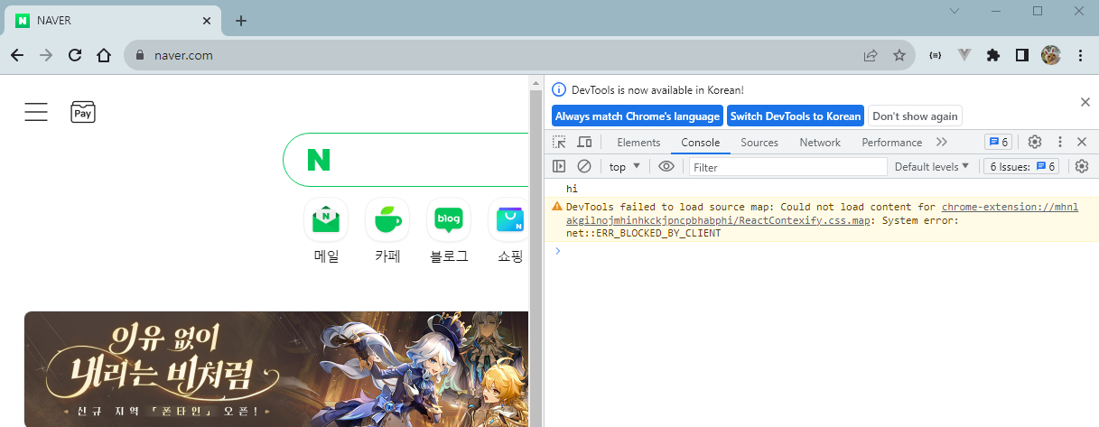Image resolution: width=1099 pixels, height=427 pixels.
Task: Open the Default levels dropdown
Action: tap(932, 166)
